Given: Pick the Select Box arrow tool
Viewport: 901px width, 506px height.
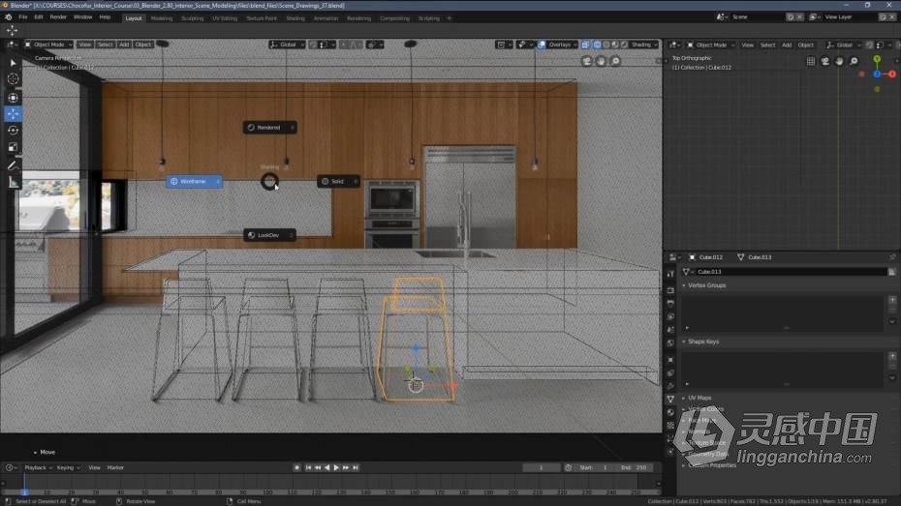Looking at the screenshot, I should coord(13,63).
